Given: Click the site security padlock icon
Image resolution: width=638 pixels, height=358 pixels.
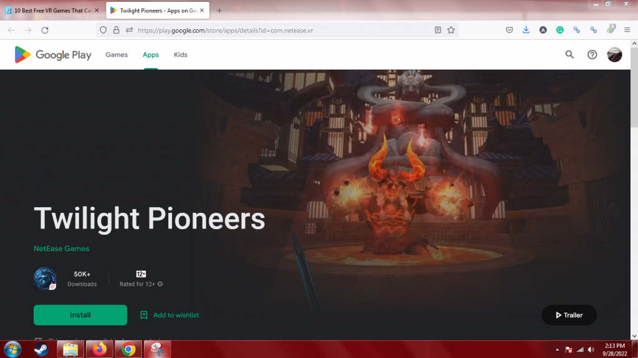Looking at the screenshot, I should tap(117, 30).
